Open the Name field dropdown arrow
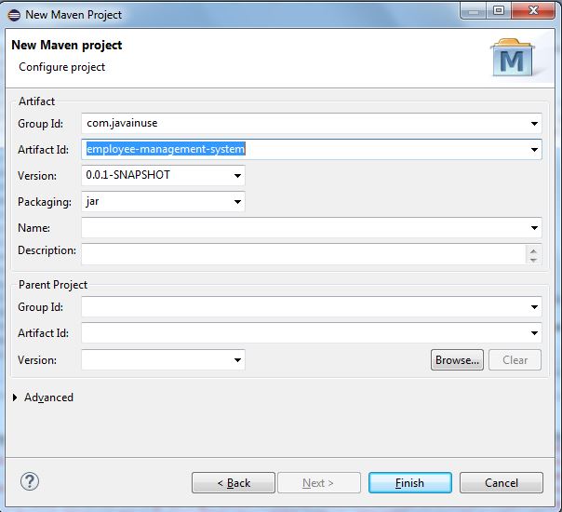Image resolution: width=562 pixels, height=512 pixels. tap(534, 228)
